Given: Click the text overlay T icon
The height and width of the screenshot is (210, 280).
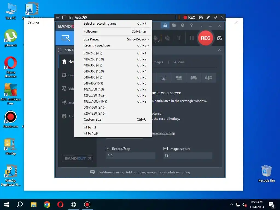Looking at the screenshot, I should pos(179,38).
